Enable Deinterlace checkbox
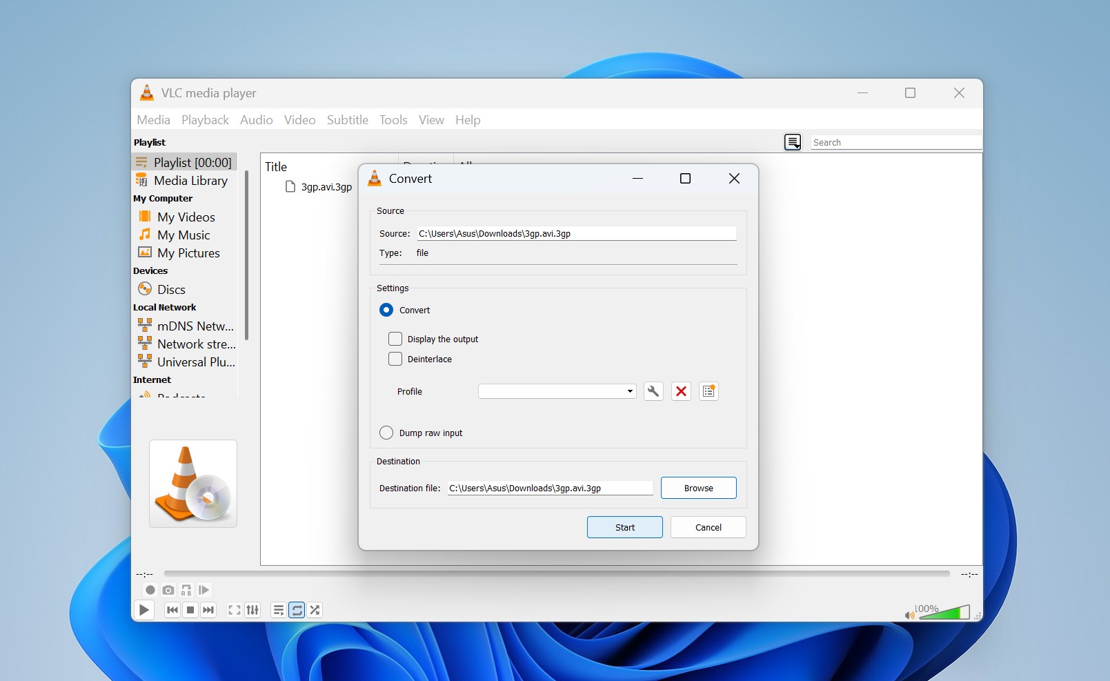Image resolution: width=1110 pixels, height=681 pixels. 395,359
